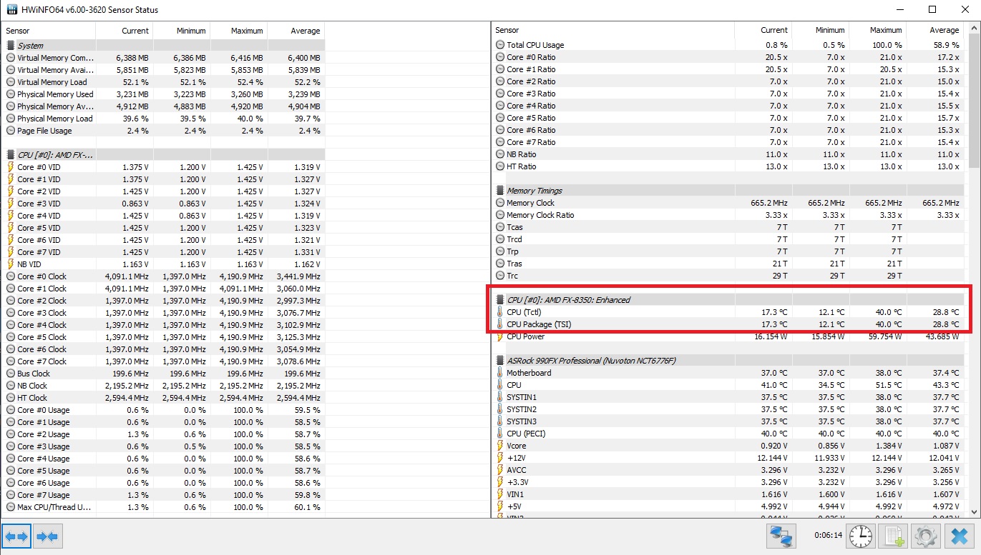Select the HT Clock row label
This screenshot has height=555, width=981.
click(x=32, y=398)
